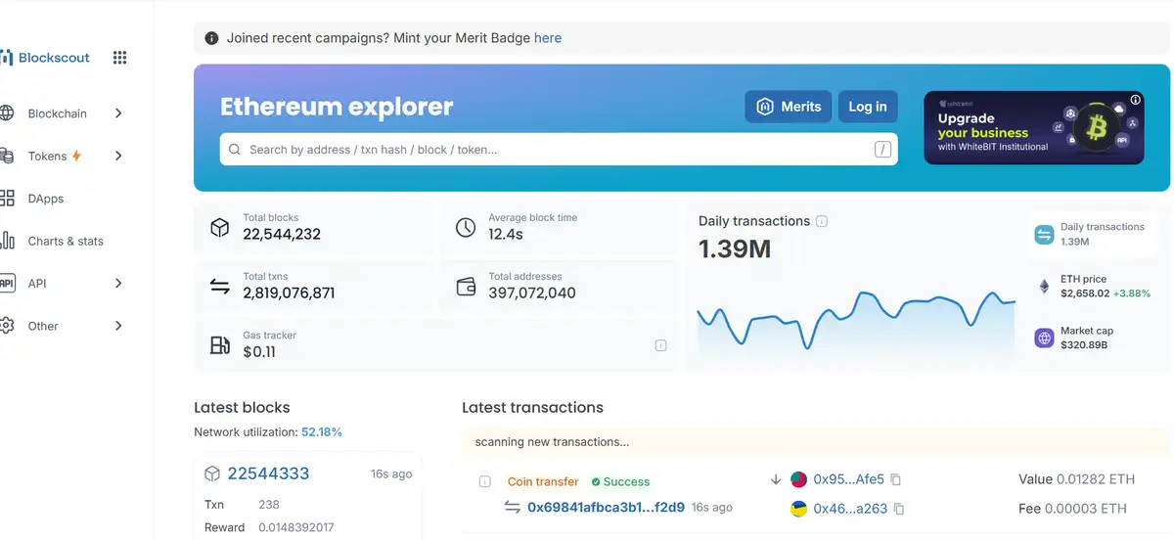
Task: Click the Total txns arrows icon
Action: [x=220, y=287]
